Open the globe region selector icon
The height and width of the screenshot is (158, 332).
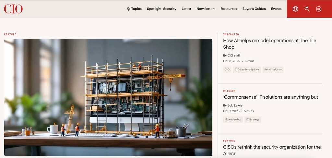tap(295, 9)
